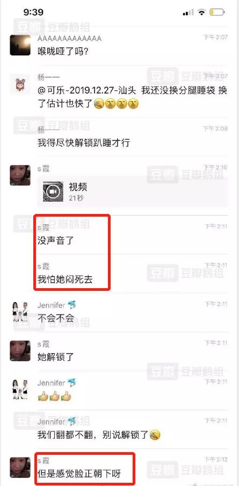Tap the message 我得尽快解锁趴睡才行
239x486 pixels.
(84, 143)
